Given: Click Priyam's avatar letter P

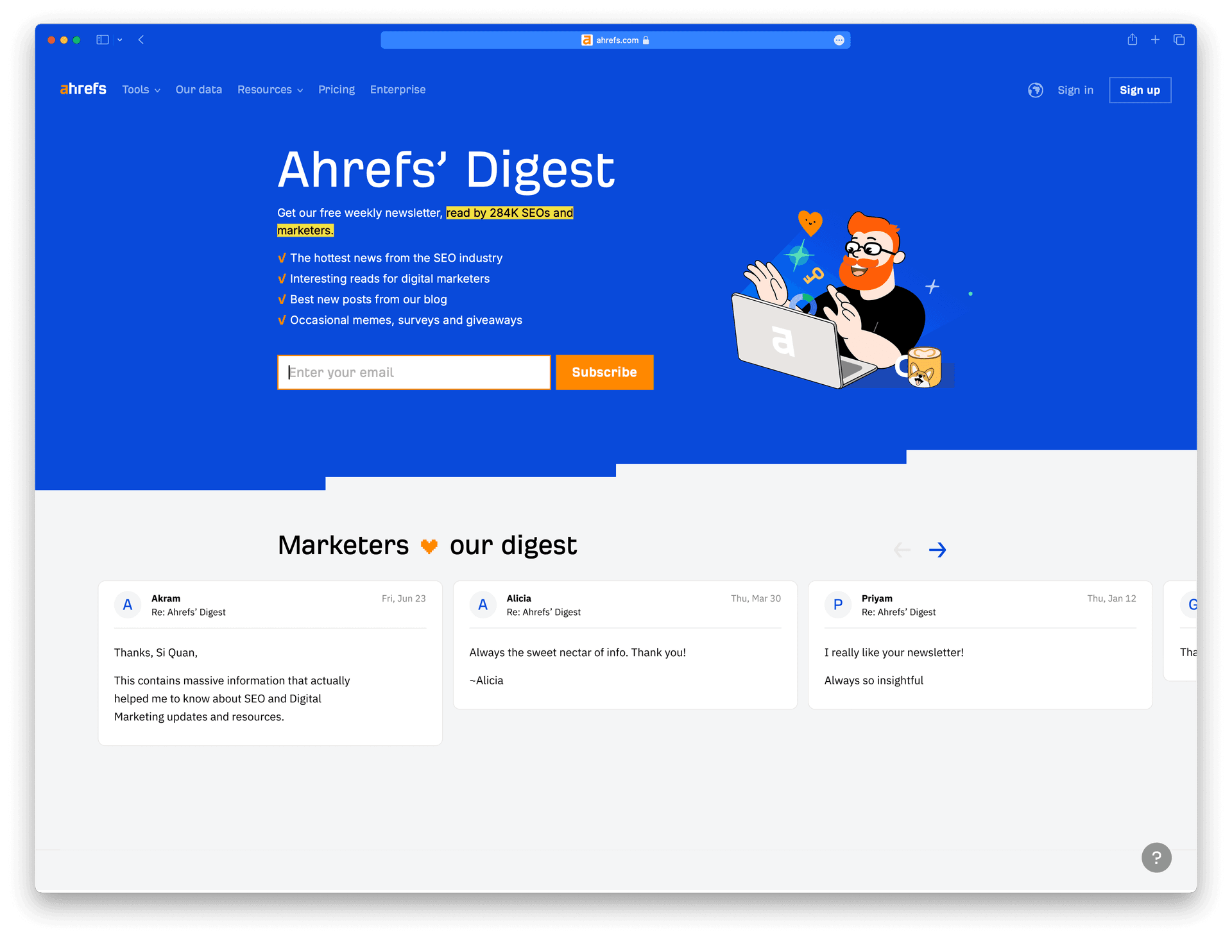Looking at the screenshot, I should (838, 605).
